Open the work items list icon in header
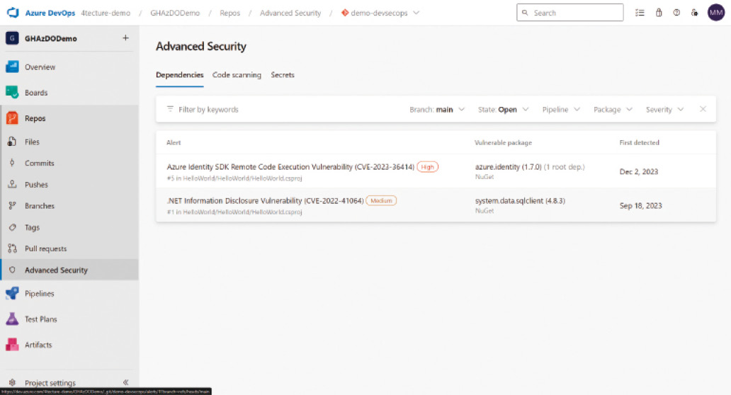The width and height of the screenshot is (731, 395). [x=640, y=13]
